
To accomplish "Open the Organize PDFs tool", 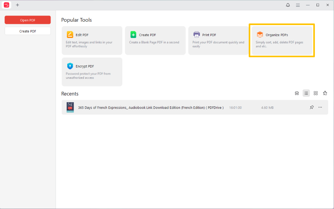I will [x=281, y=40].
